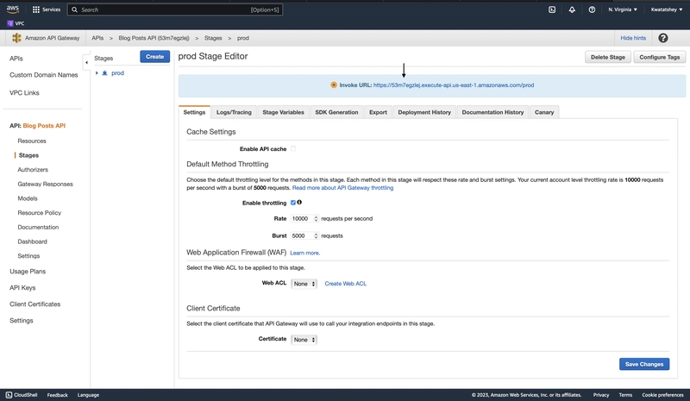Image resolution: width=690 pixels, height=401 pixels.
Task: Open Resource Policy
Action: [39, 213]
